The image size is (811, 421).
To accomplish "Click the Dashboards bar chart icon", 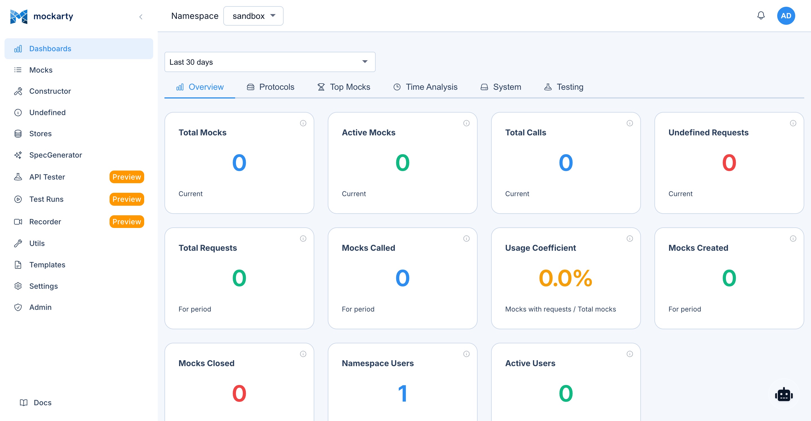I will pos(18,49).
